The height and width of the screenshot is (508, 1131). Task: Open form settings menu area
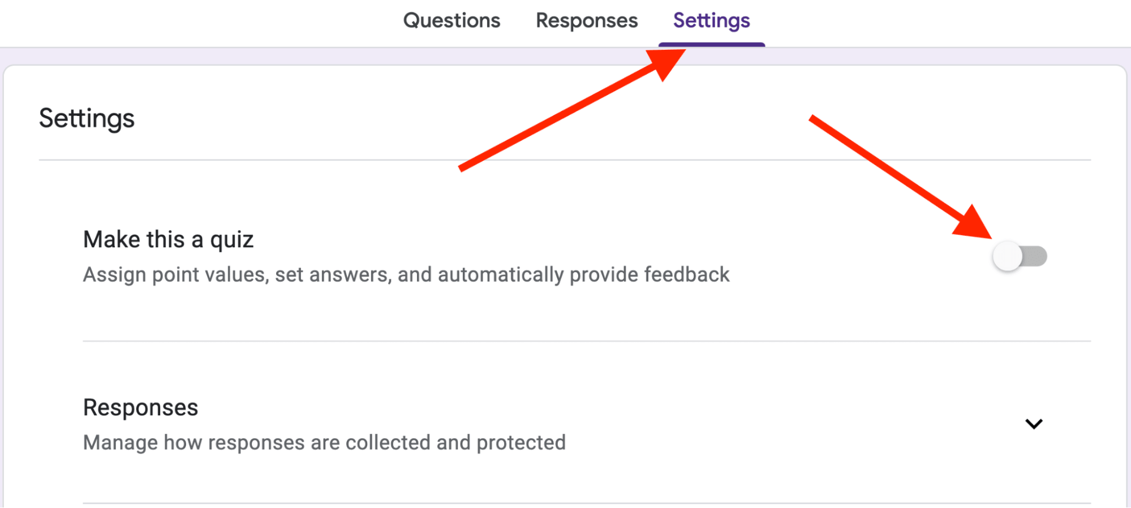(711, 20)
